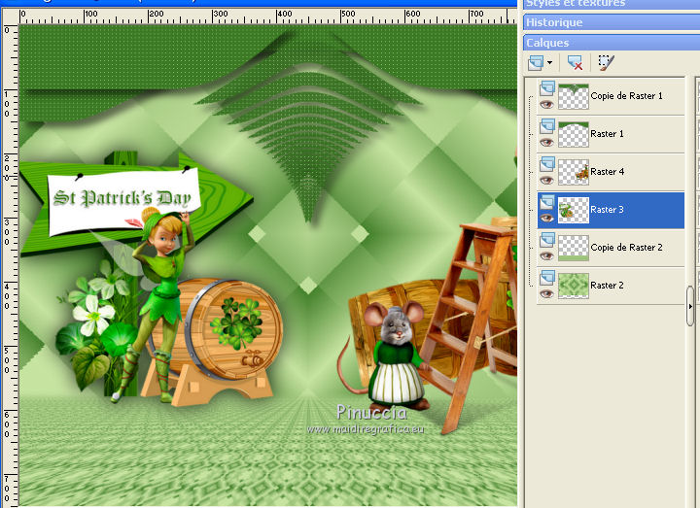Hide the Copie de Raster 2 layer
The image size is (700, 508).
(546, 256)
